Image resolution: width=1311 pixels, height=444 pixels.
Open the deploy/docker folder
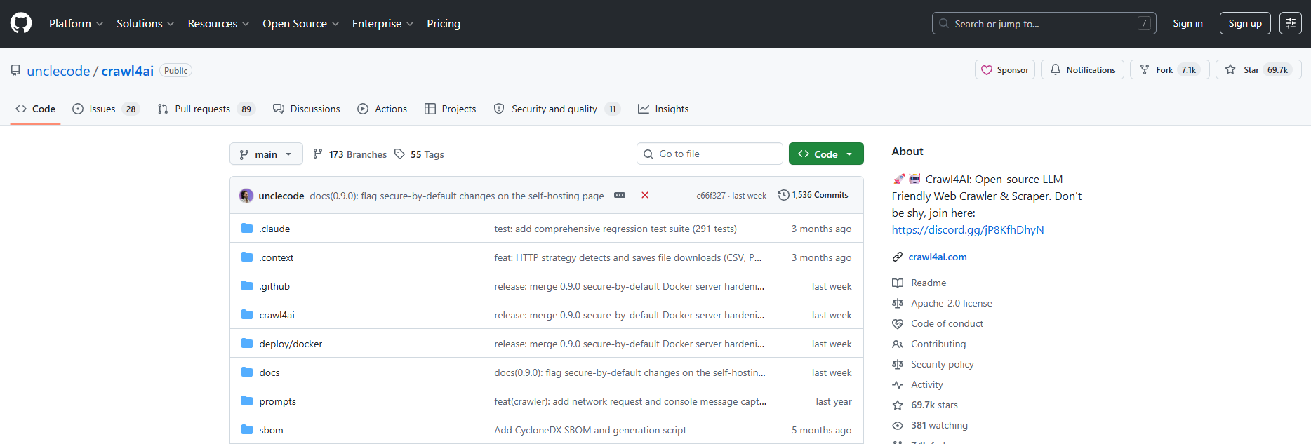[x=291, y=344]
